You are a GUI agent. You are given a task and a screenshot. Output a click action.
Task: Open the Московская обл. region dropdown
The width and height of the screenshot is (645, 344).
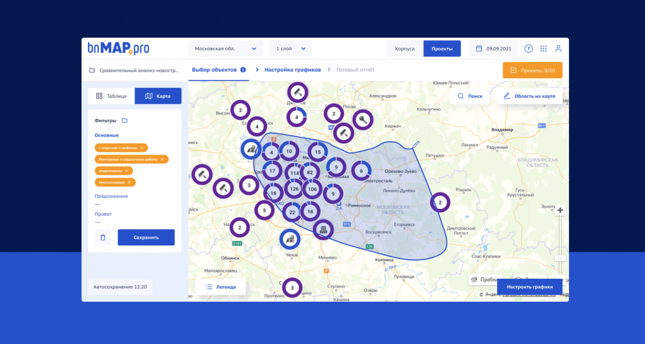click(225, 49)
